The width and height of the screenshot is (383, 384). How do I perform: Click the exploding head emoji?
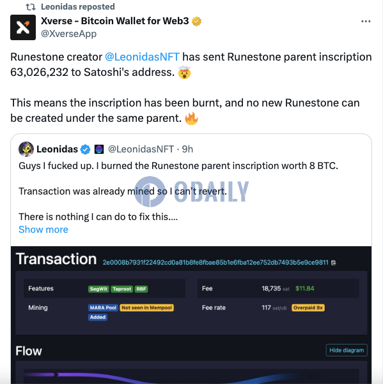pyautogui.click(x=184, y=73)
